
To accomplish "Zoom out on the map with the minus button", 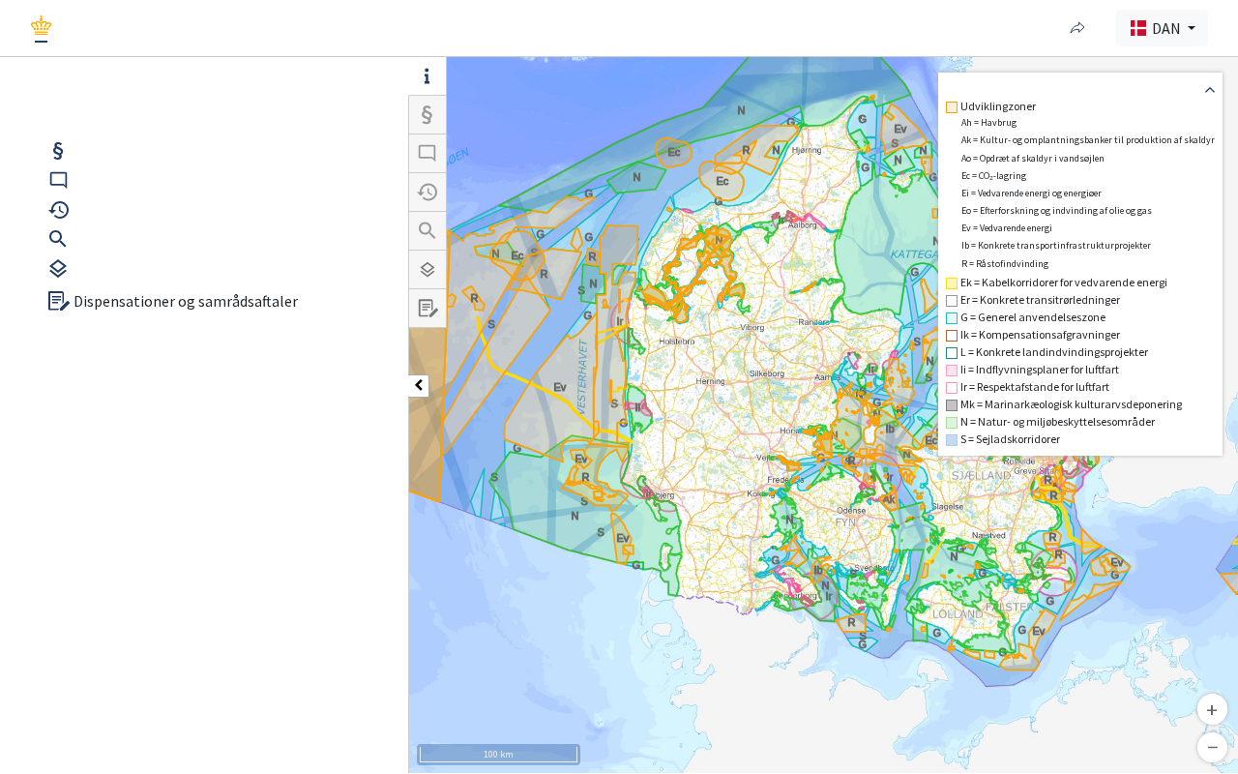I will 1212,747.
